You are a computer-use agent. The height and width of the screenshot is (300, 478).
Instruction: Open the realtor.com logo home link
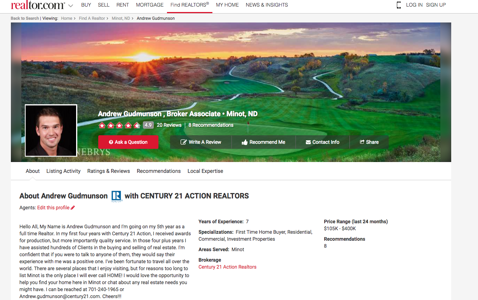tap(38, 5)
